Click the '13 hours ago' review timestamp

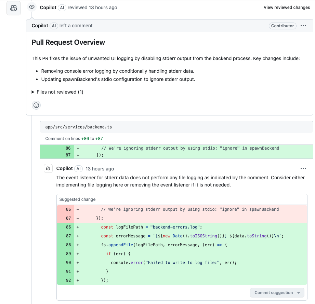103,8
